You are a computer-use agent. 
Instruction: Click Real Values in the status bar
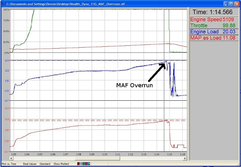click(30, 164)
